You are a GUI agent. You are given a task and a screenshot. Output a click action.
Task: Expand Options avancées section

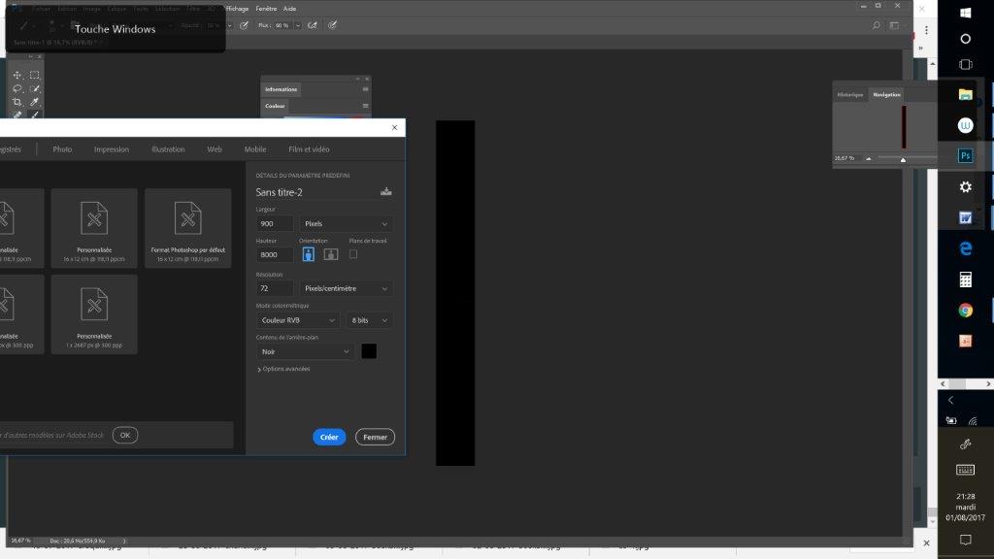click(x=284, y=369)
